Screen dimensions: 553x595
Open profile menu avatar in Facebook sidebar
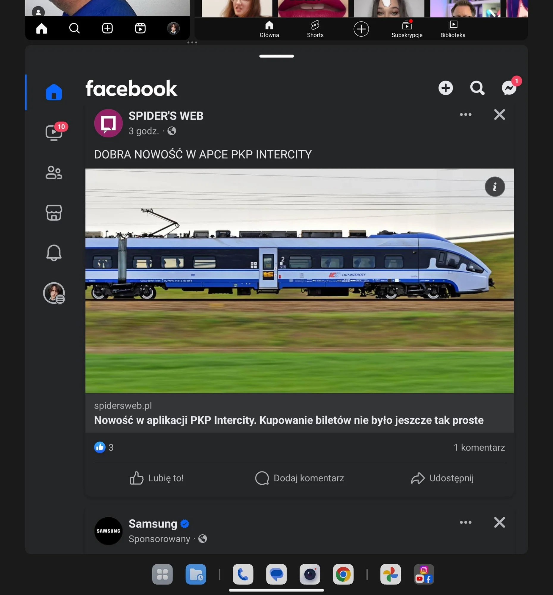tap(54, 293)
